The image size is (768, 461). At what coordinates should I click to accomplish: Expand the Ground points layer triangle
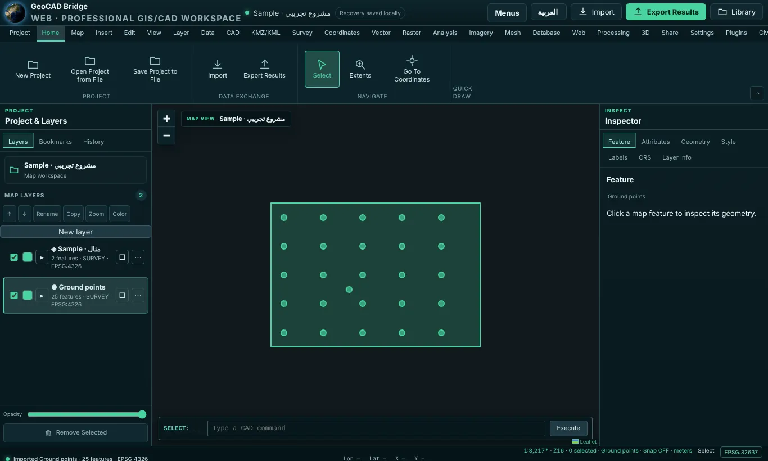pos(42,295)
